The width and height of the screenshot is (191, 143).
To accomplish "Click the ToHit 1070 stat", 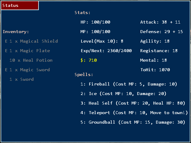I will tap(155, 70).
